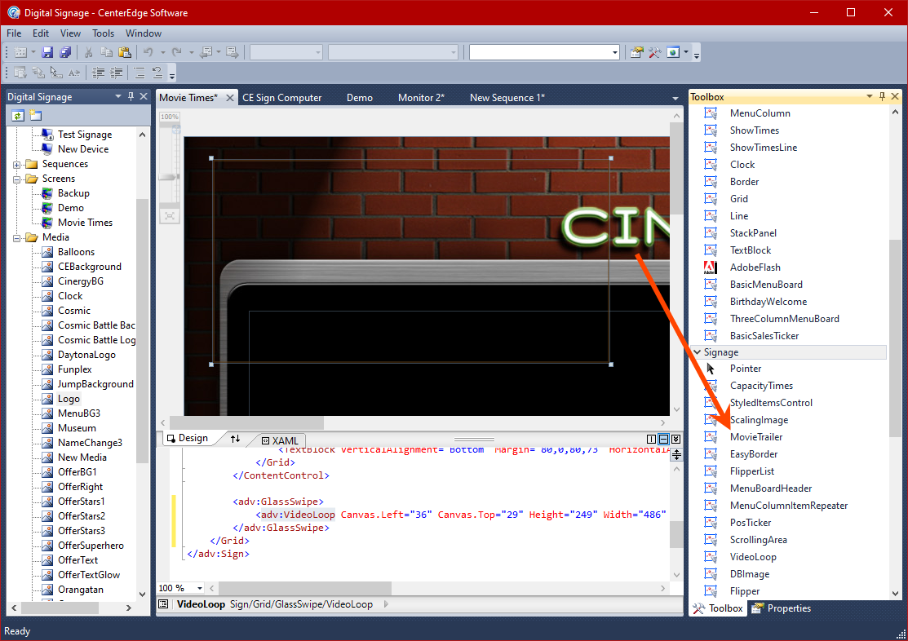Select the Movie Times screen in tree
The width and height of the screenshot is (908, 641).
(85, 223)
